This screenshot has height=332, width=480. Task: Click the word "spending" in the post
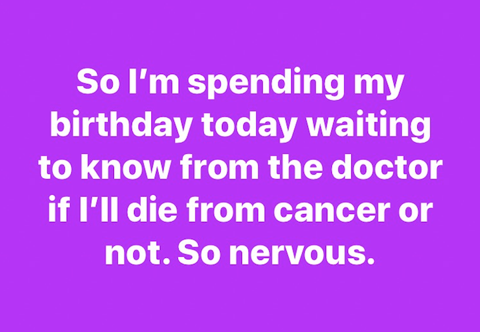(x=263, y=85)
